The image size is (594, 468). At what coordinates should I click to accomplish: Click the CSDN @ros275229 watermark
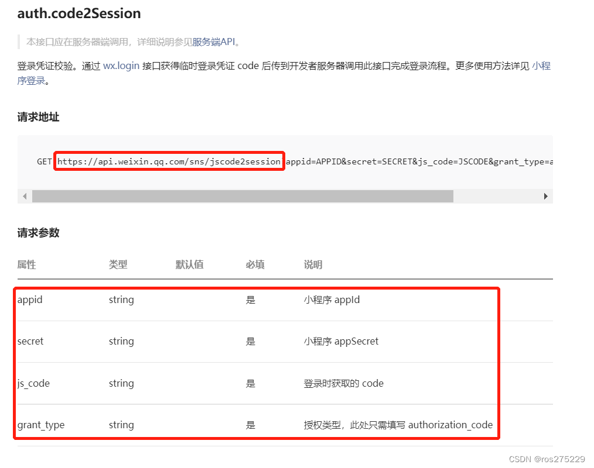click(x=548, y=459)
